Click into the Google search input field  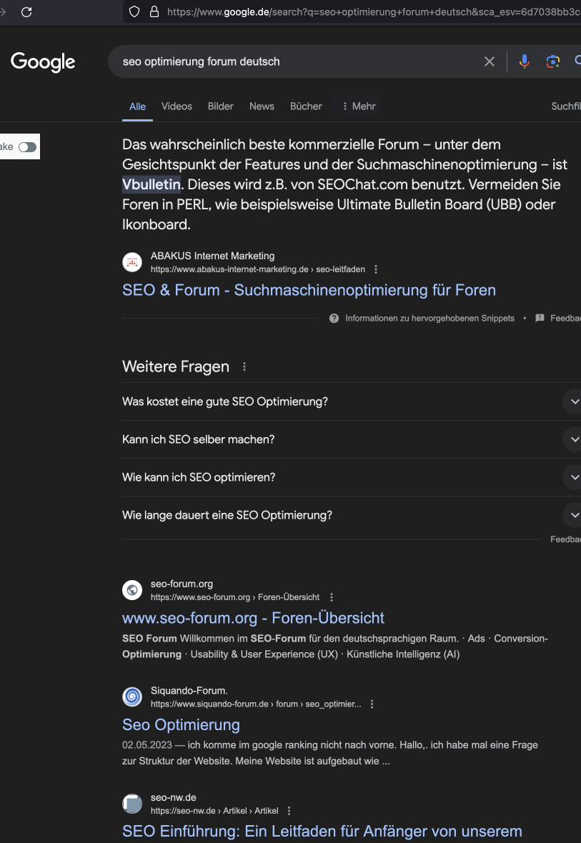click(302, 61)
